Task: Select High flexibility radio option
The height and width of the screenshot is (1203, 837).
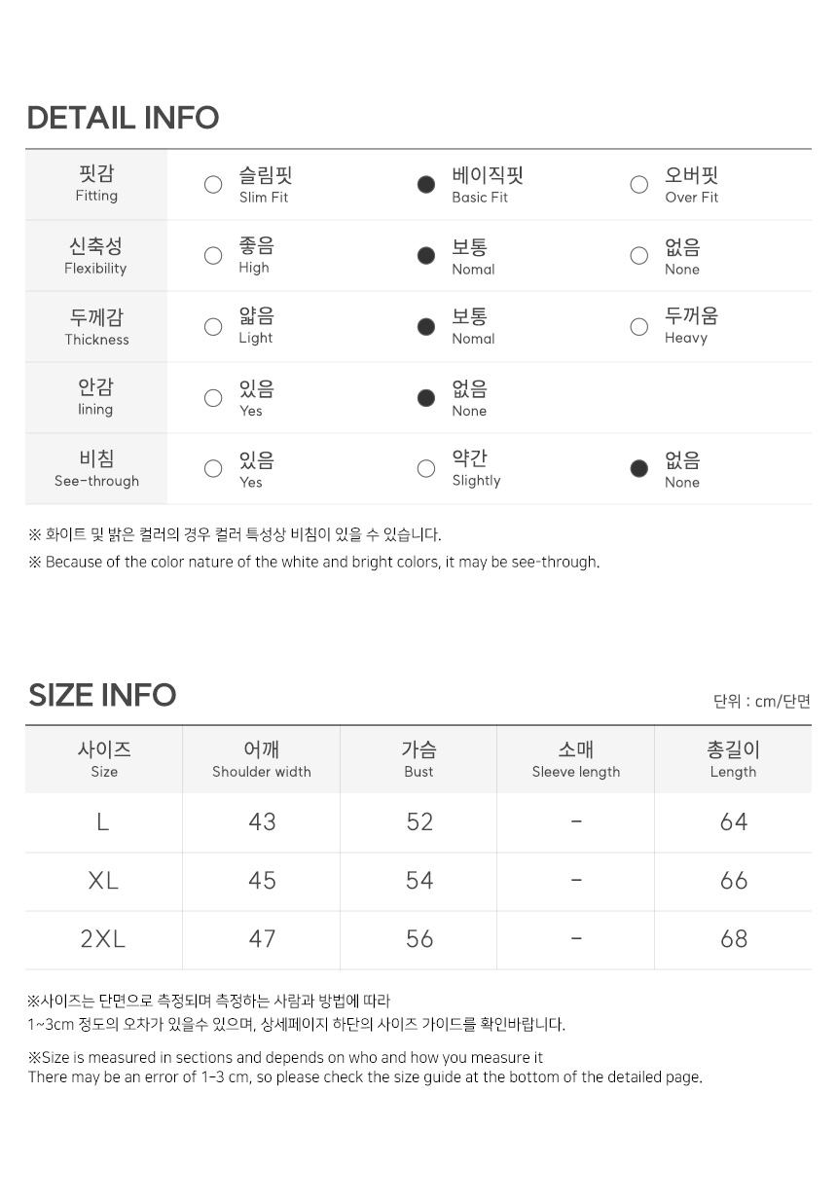Action: coord(213,256)
